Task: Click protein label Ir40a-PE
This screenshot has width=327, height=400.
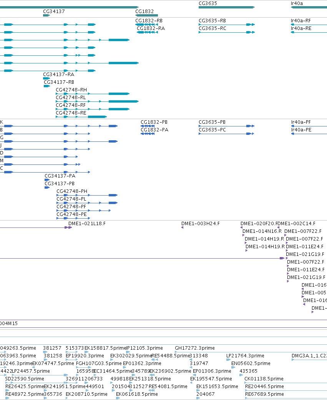Action: point(301,130)
